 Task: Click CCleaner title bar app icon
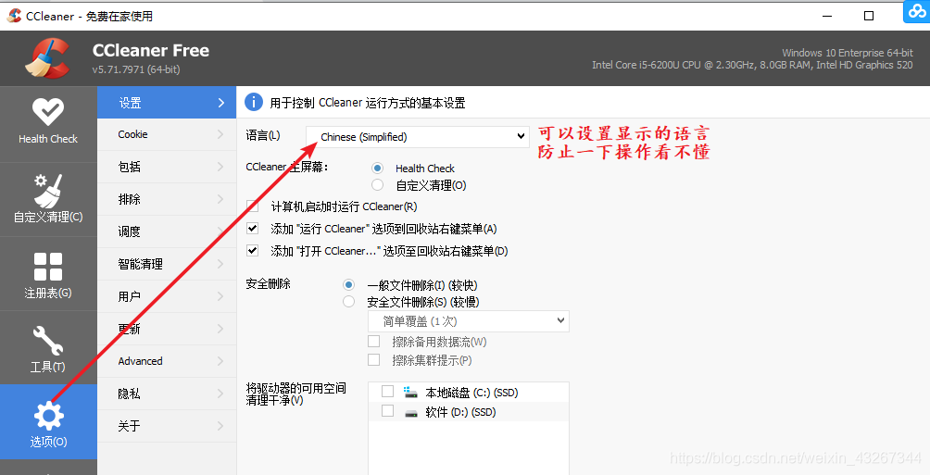pyautogui.click(x=14, y=16)
